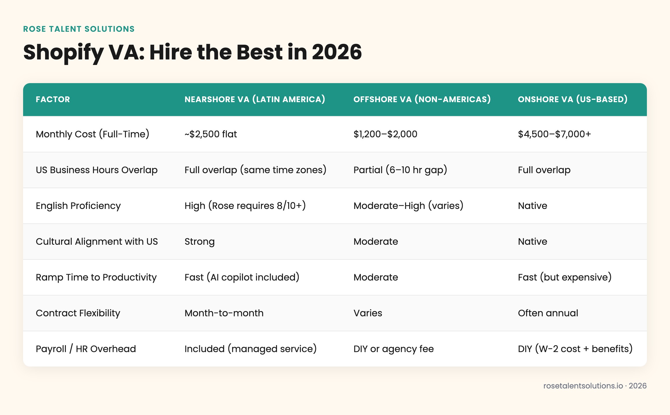670x415 pixels.
Task: Click the 'Month-to-month' cell
Action: pos(224,313)
